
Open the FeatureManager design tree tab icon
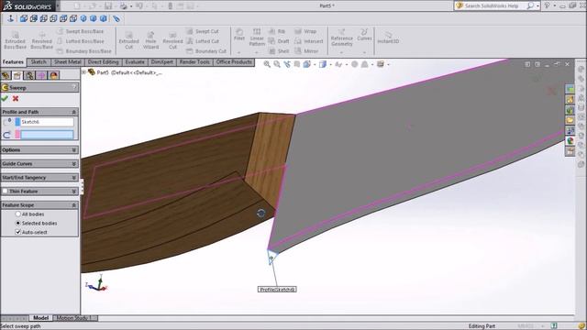pyautogui.click(x=6, y=75)
